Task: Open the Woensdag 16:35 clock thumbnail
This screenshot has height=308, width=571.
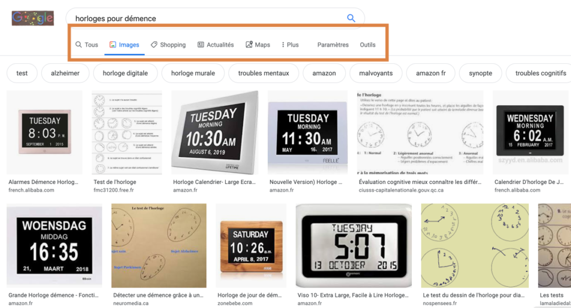Action: (54, 246)
